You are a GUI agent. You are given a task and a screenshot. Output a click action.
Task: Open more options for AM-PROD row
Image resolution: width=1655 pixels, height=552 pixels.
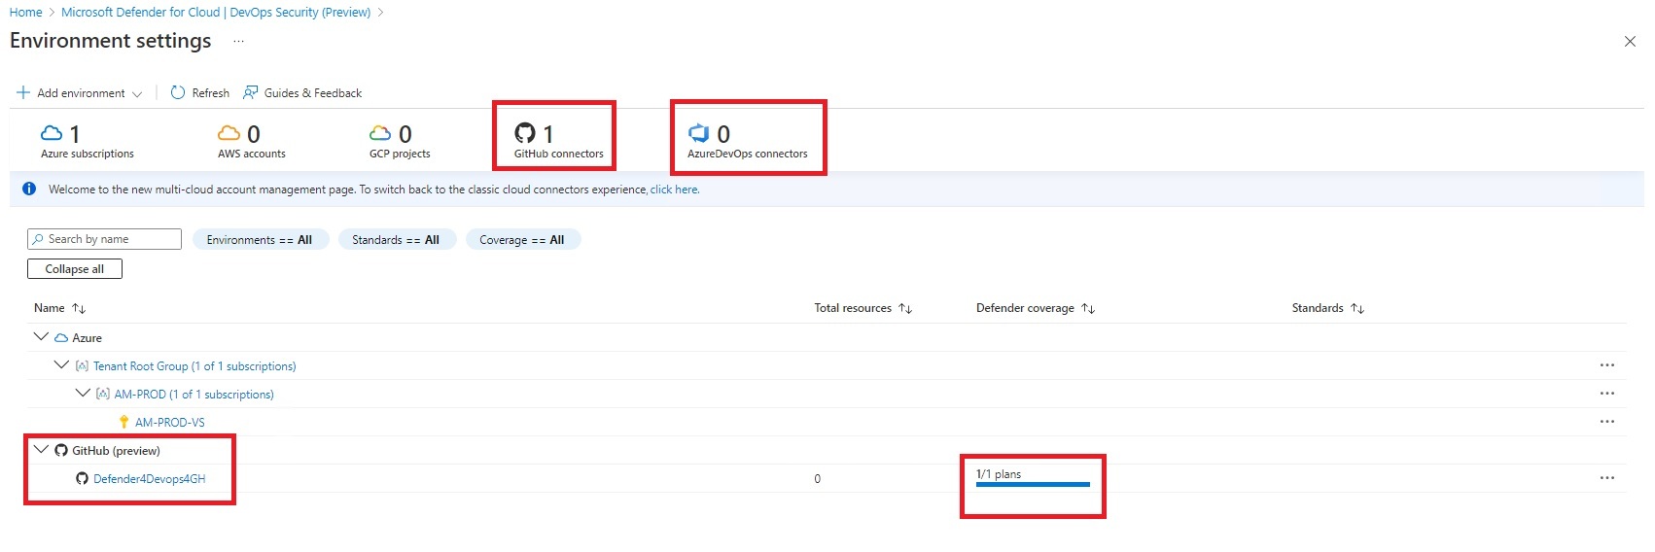1606,394
